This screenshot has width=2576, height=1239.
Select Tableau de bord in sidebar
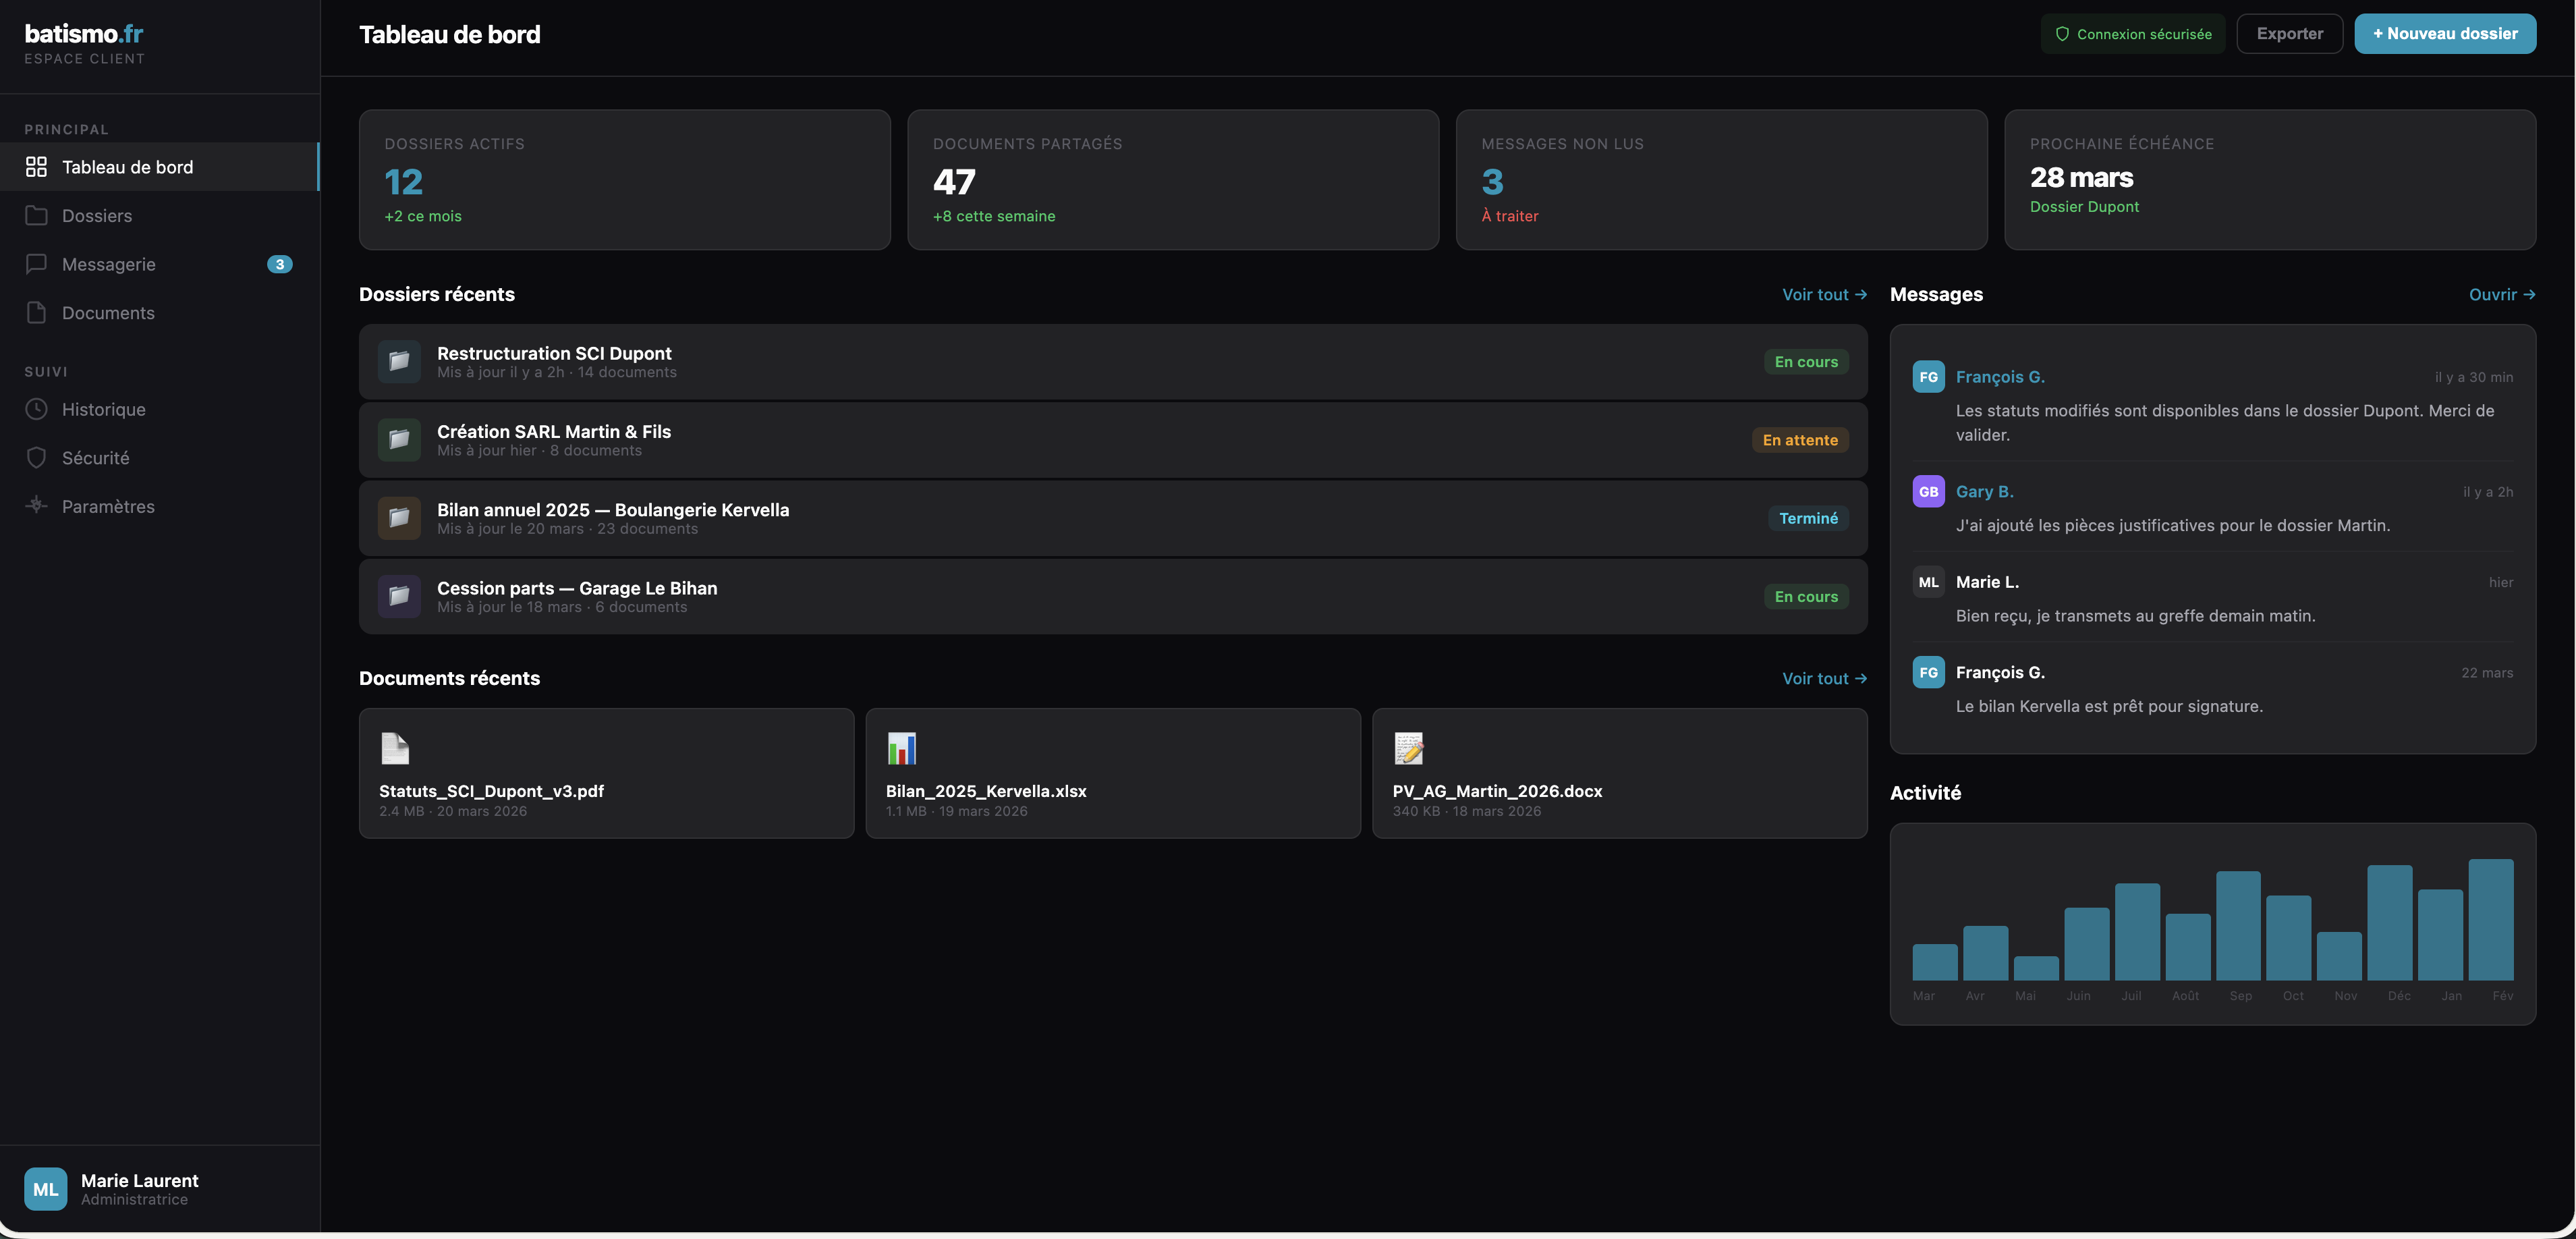127,167
